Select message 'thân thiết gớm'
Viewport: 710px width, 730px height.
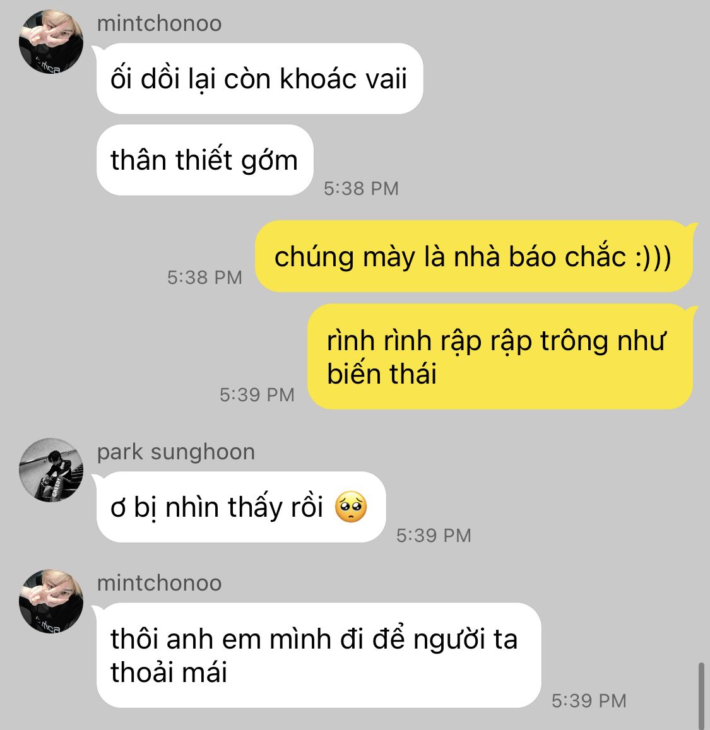coord(205,160)
